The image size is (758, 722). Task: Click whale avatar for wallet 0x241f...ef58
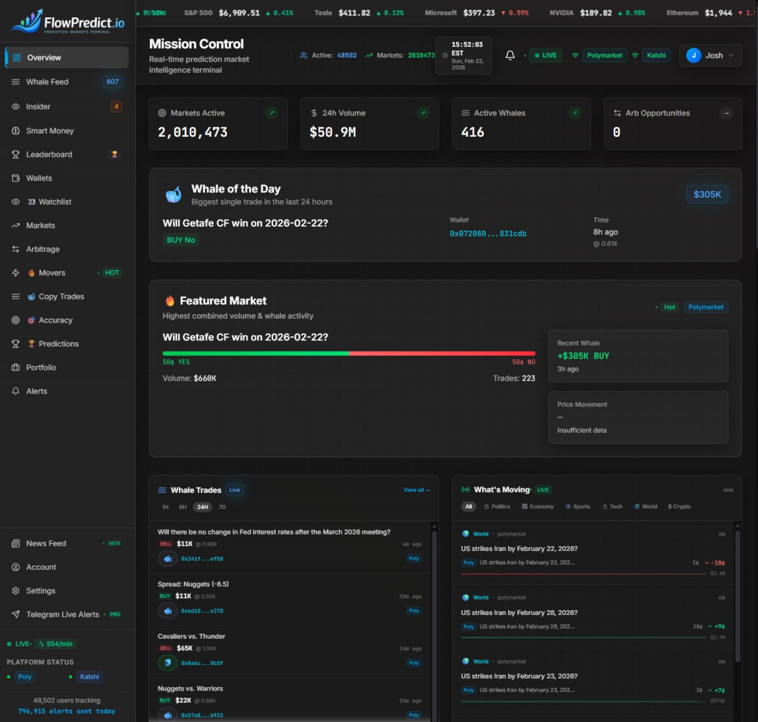pyautogui.click(x=168, y=559)
